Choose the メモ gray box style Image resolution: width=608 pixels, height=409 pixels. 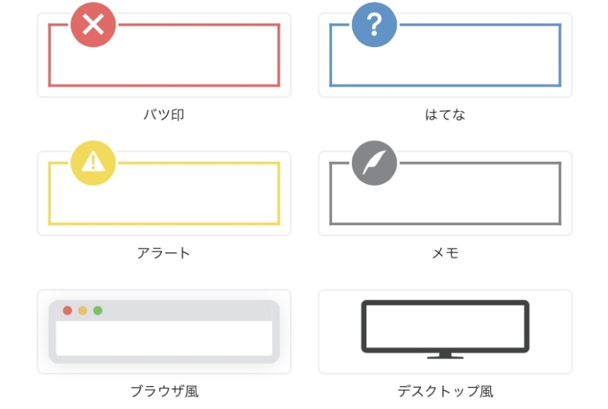[445, 193]
